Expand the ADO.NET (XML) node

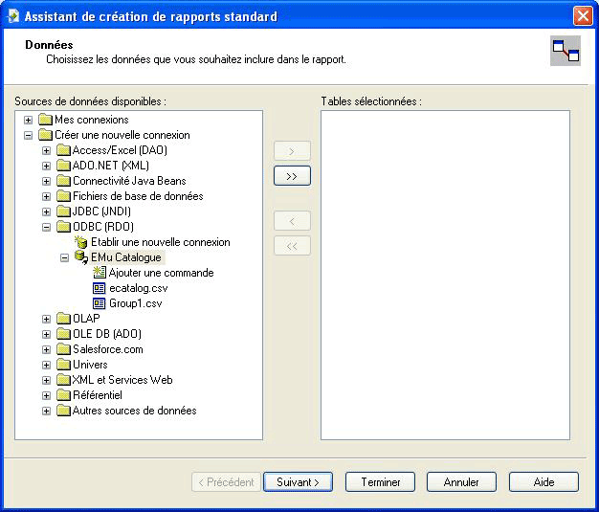pos(46,166)
